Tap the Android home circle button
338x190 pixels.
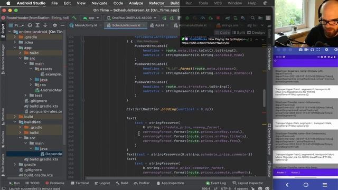pyautogui.click(x=306, y=185)
